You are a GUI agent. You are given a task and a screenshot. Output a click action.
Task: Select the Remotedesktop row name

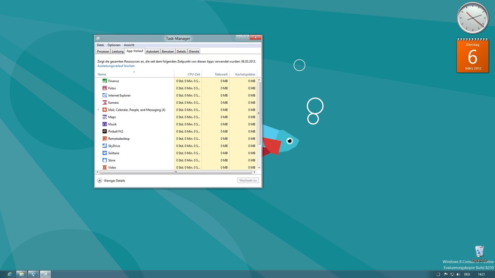119,139
